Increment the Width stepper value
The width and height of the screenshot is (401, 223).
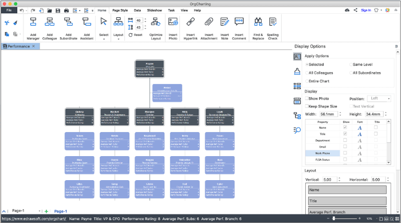coord(340,113)
